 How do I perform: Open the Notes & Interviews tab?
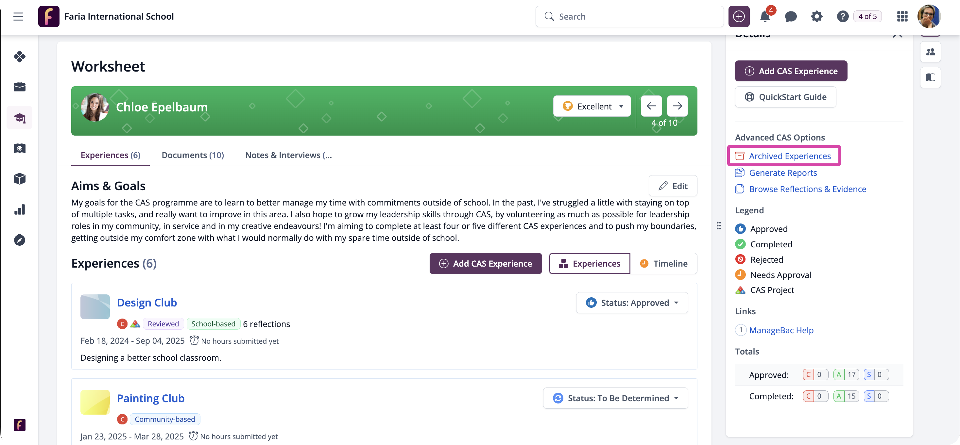(288, 155)
